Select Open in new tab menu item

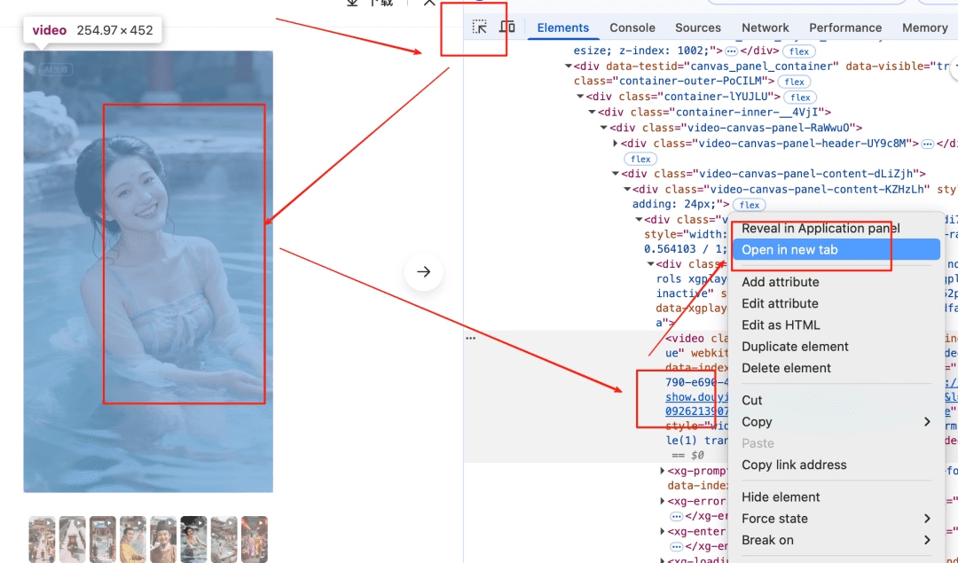tap(789, 250)
